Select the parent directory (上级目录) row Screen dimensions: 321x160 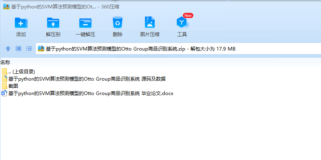19,71
